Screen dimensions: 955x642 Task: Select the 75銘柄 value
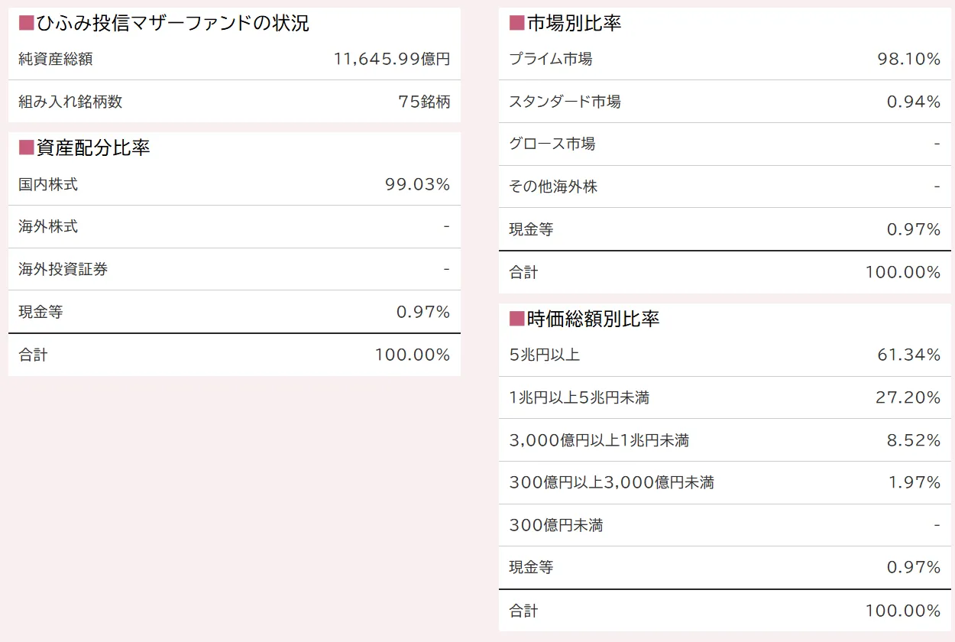click(424, 102)
